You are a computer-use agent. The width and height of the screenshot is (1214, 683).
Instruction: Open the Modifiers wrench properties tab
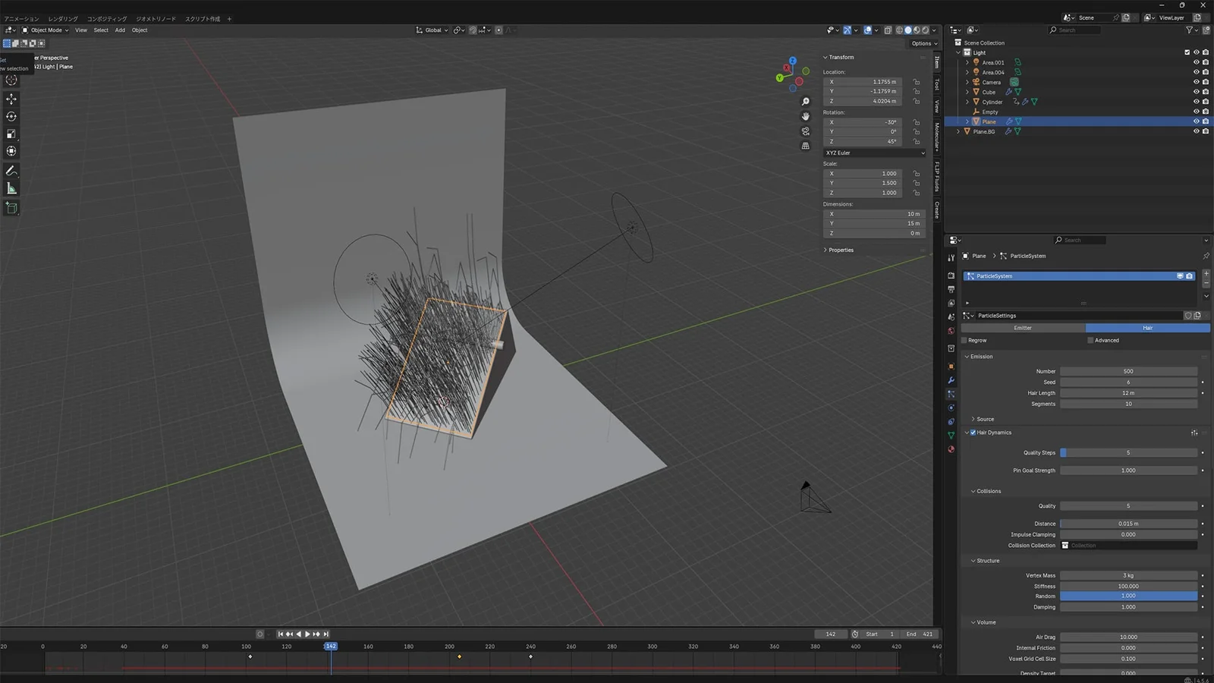click(x=951, y=380)
